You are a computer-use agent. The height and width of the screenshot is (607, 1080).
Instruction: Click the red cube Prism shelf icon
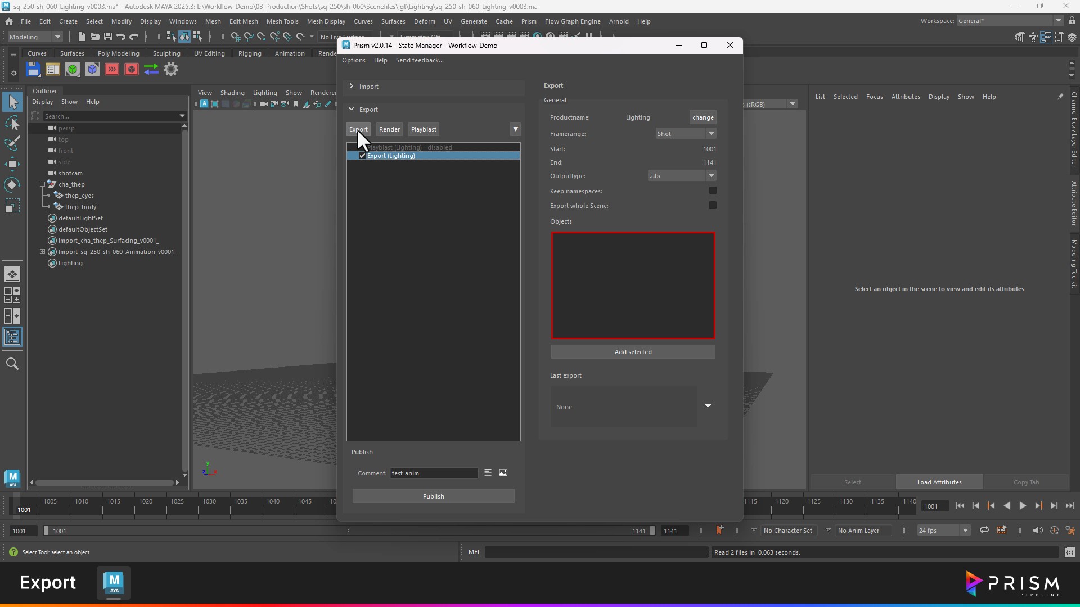coord(132,69)
